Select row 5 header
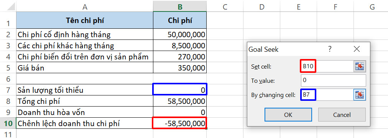388x138 pixels. click(8, 68)
